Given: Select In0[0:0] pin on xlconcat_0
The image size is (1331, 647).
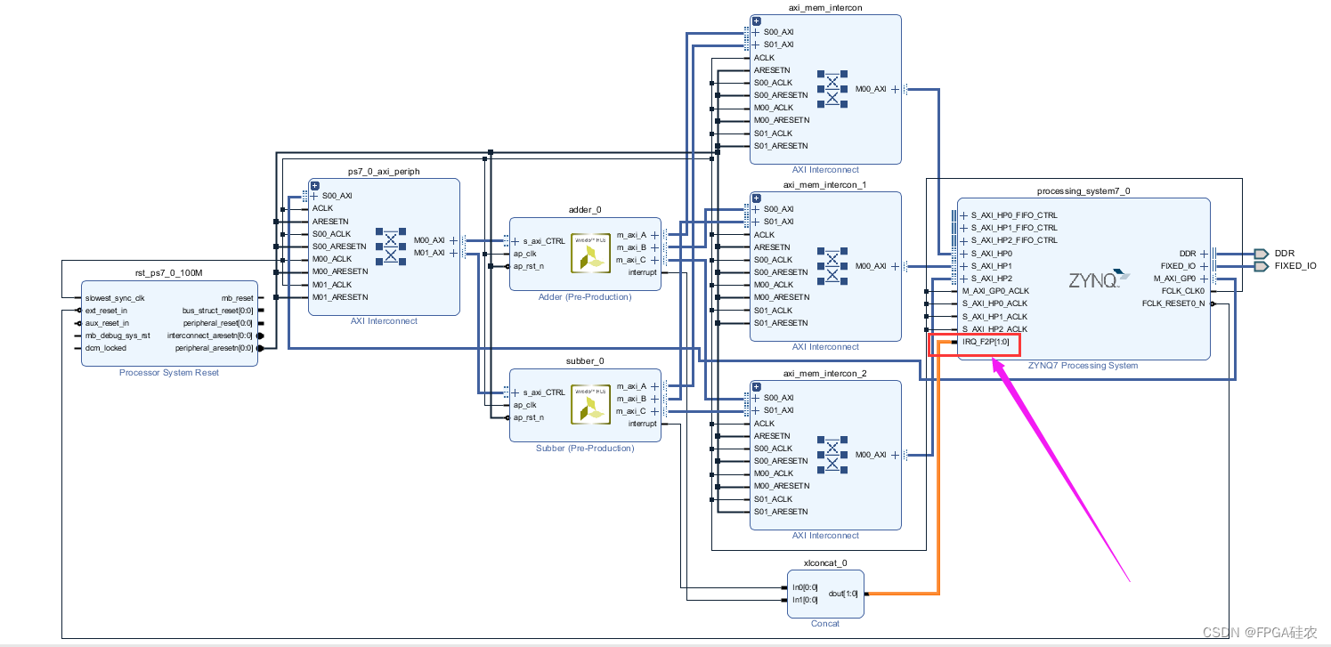Looking at the screenshot, I should [805, 587].
